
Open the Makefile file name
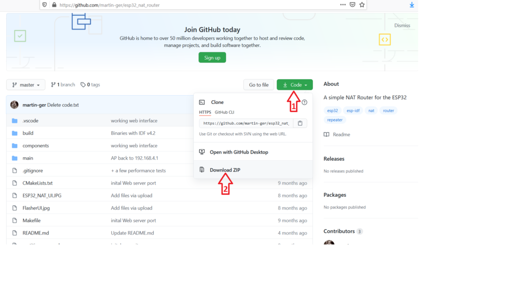click(x=32, y=220)
